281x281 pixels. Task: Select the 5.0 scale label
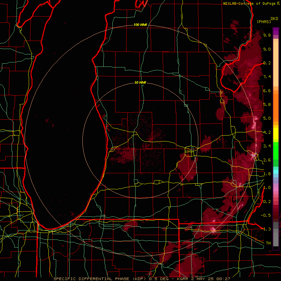267,118
